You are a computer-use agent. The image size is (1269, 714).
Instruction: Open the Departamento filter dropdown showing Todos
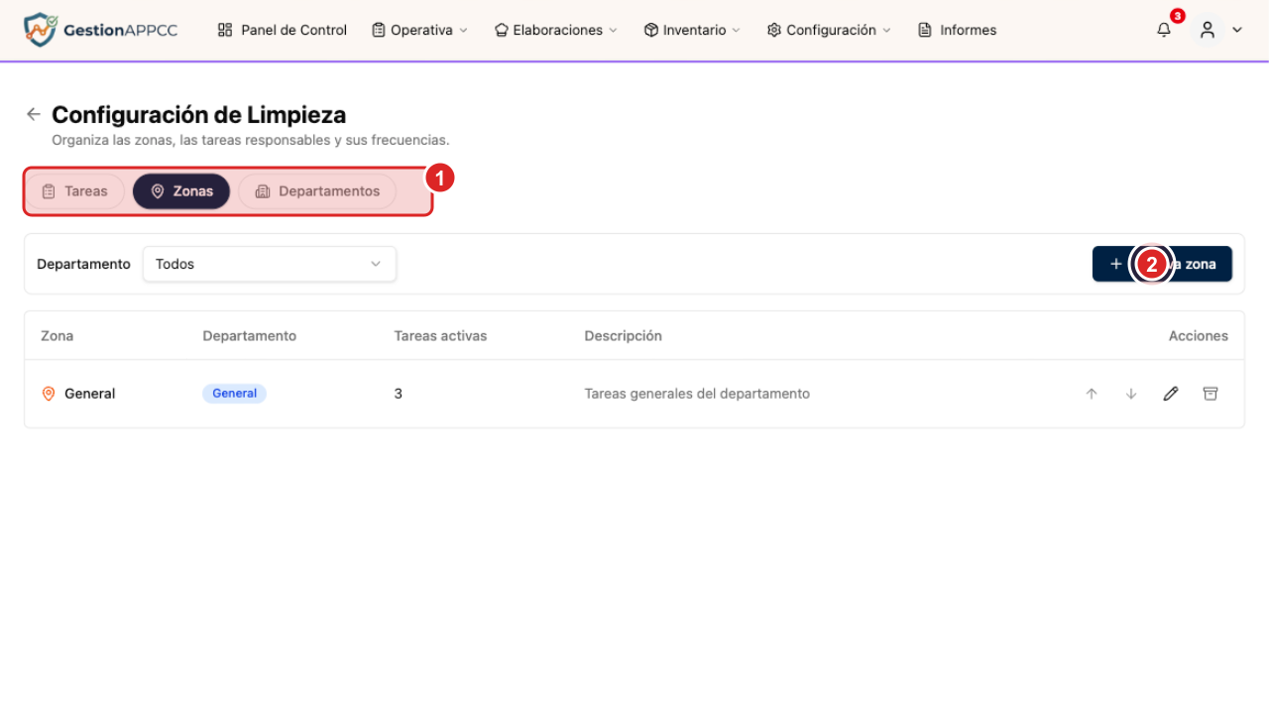pyautogui.click(x=270, y=264)
